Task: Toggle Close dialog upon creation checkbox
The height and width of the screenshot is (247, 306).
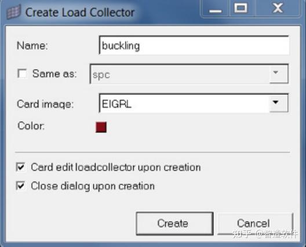Action: point(21,186)
